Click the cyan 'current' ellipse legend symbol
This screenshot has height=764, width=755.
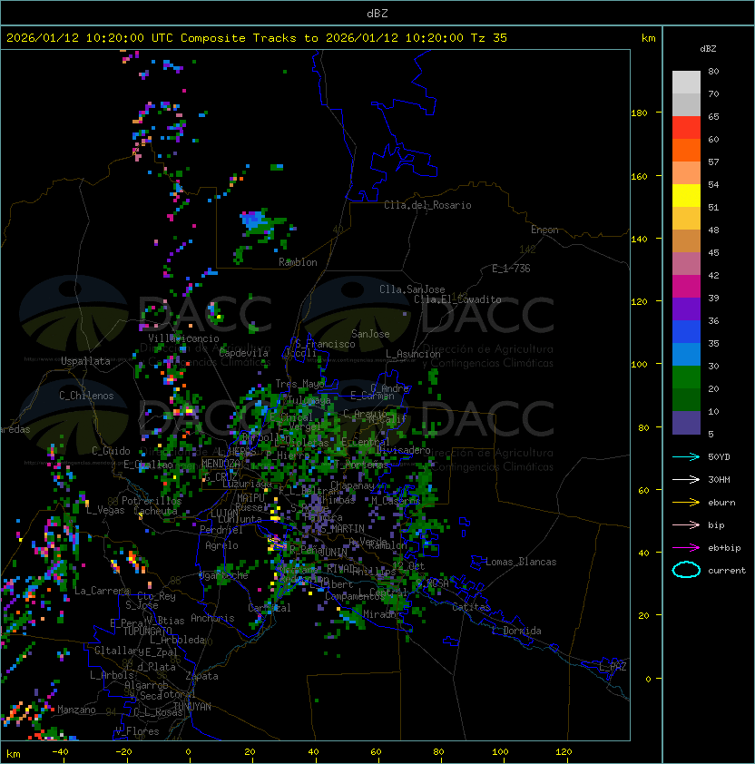686,570
